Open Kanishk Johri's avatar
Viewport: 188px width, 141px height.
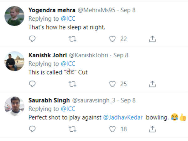[14, 61]
